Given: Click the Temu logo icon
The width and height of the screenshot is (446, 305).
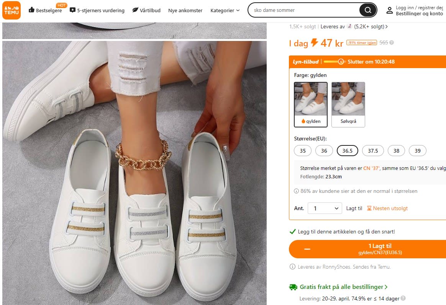Looking at the screenshot, I should click(x=11, y=10).
